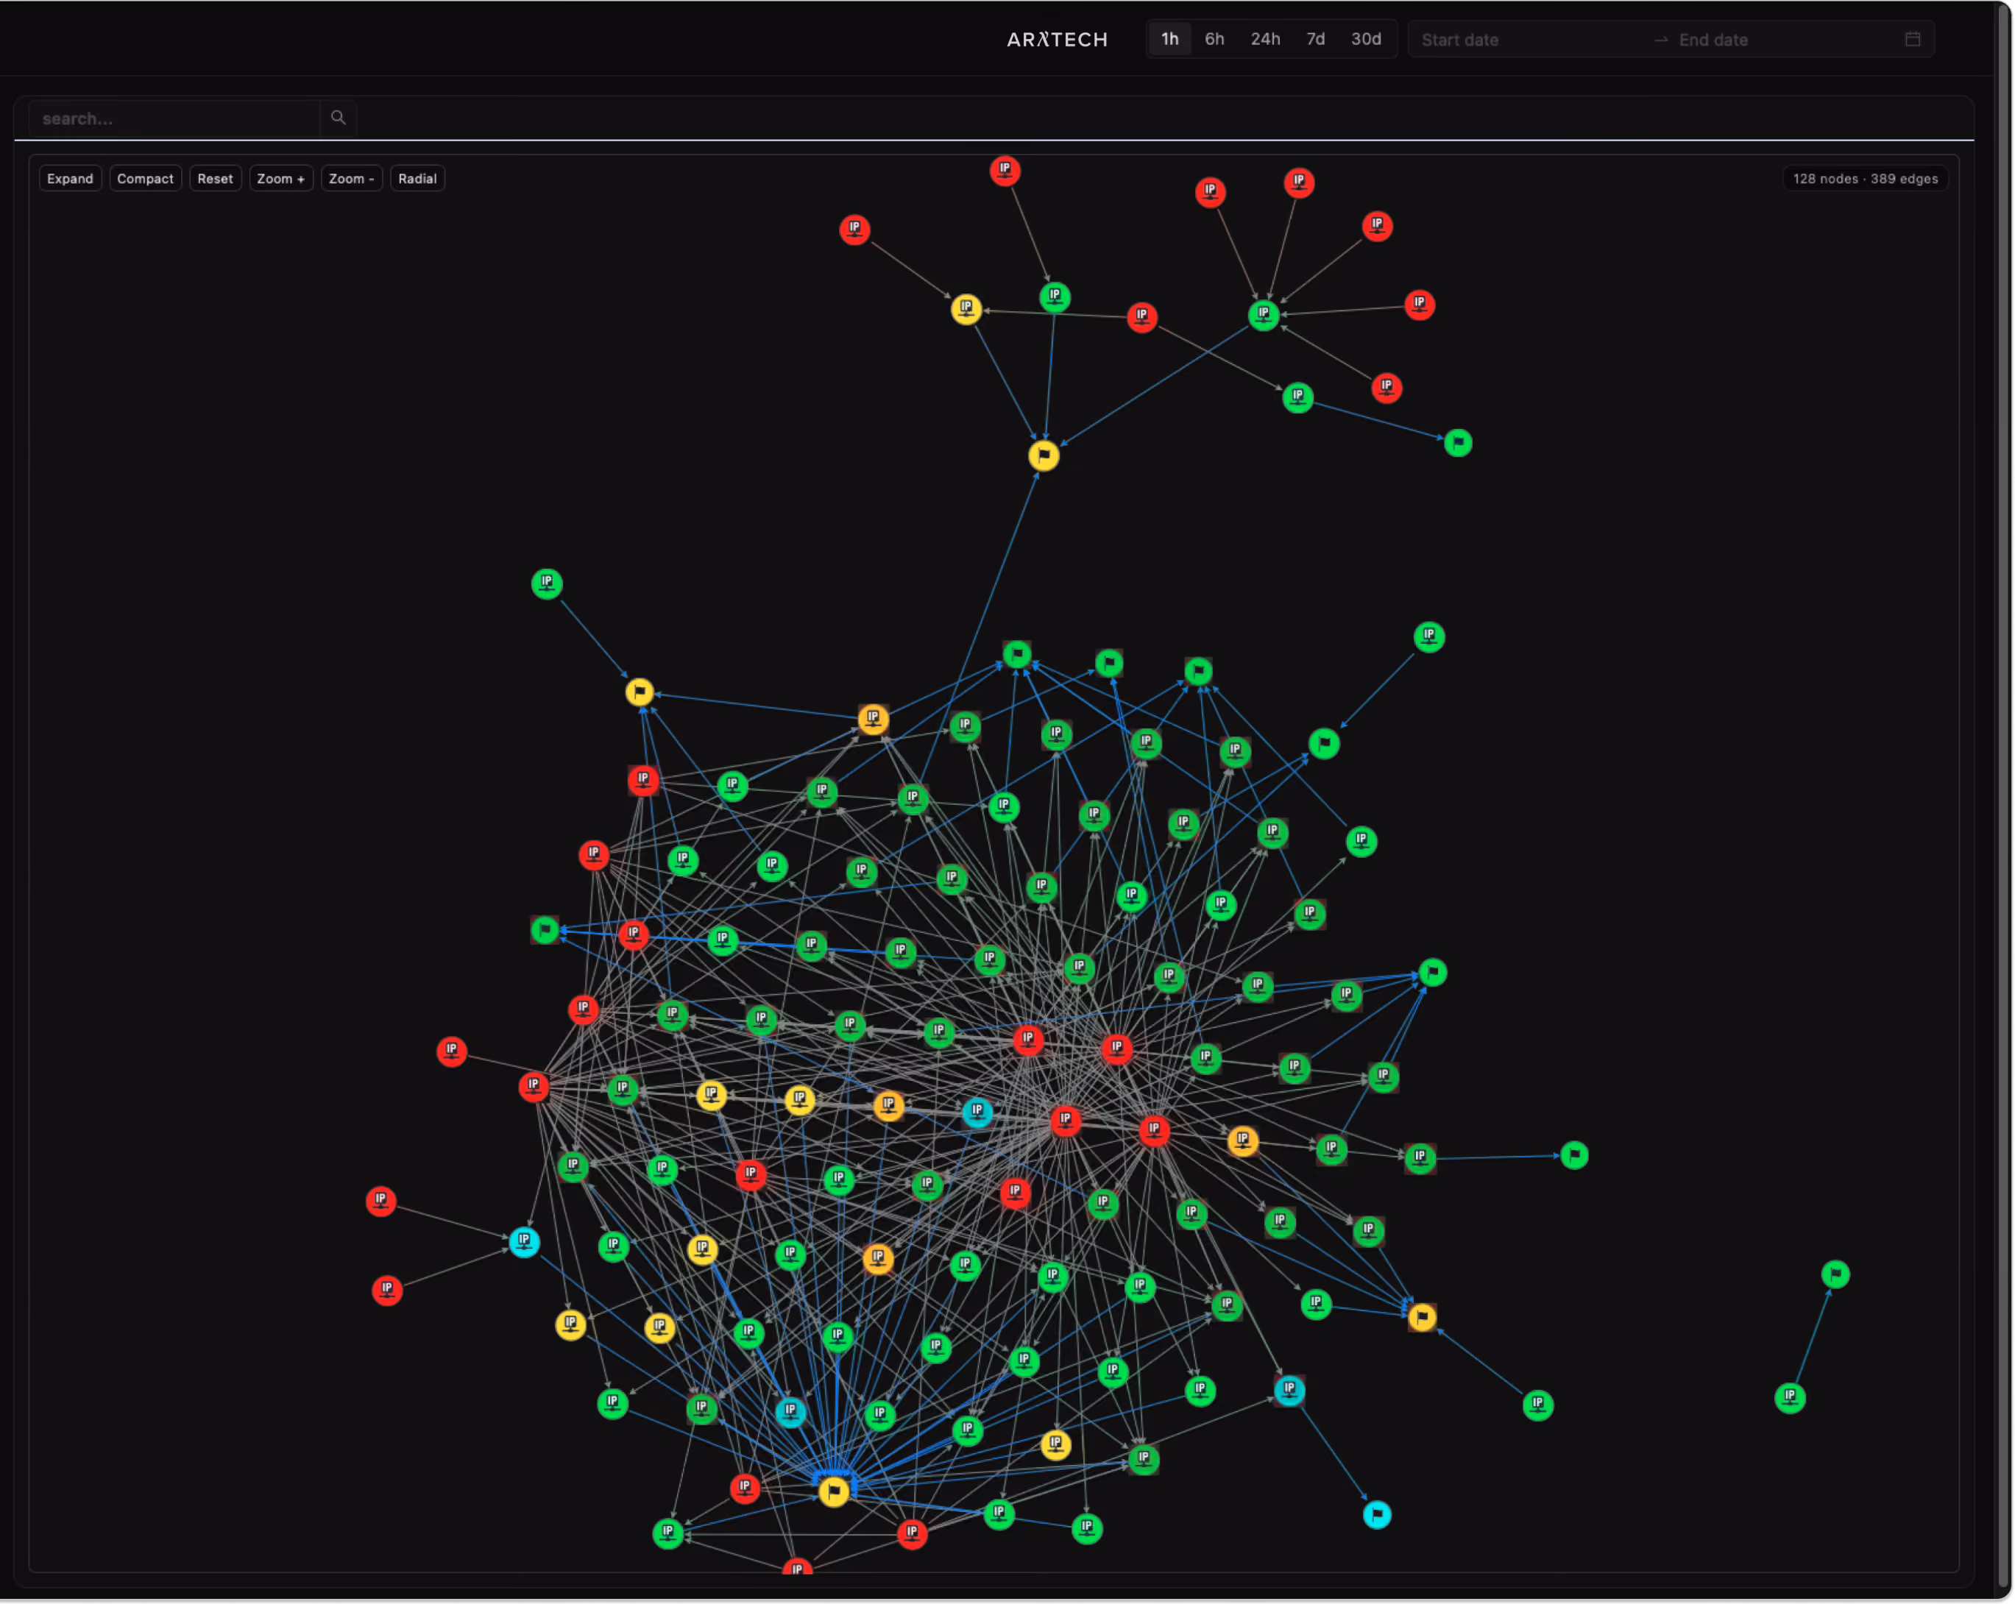The width and height of the screenshot is (2015, 1604).
Task: Choose the 7d time range
Action: [x=1315, y=39]
